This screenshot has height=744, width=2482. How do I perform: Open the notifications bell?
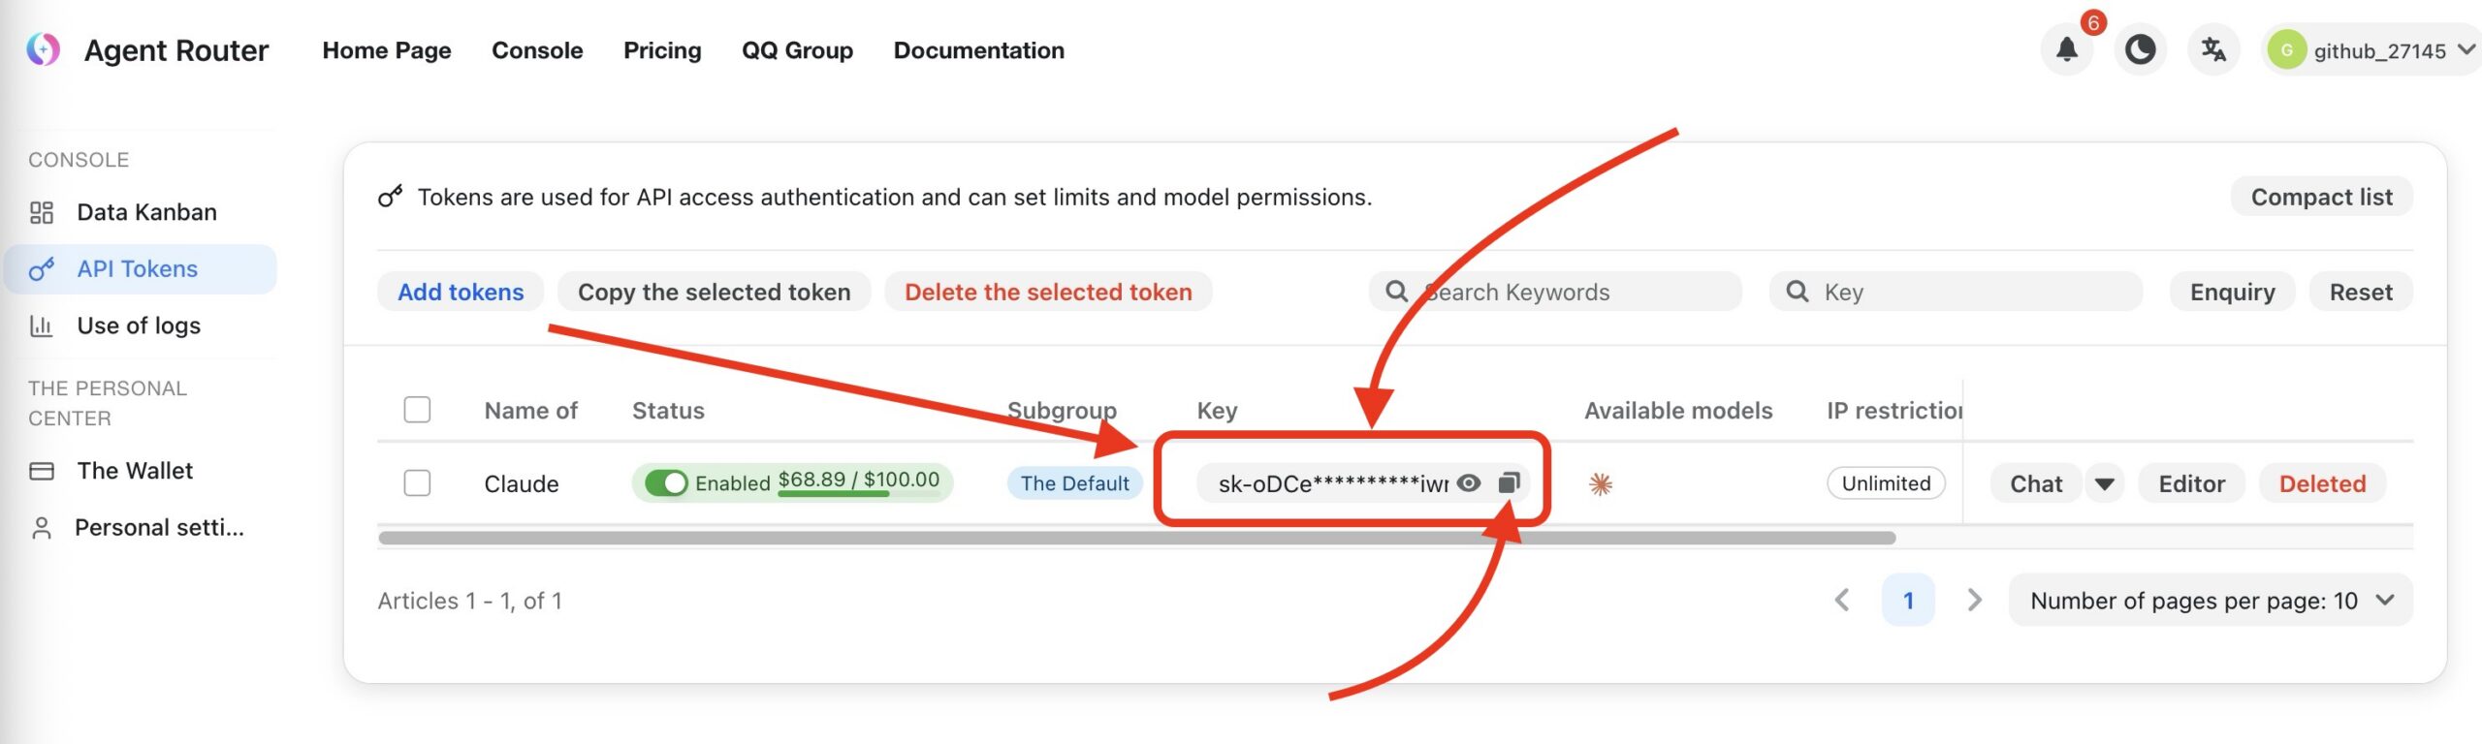pyautogui.click(x=2066, y=50)
